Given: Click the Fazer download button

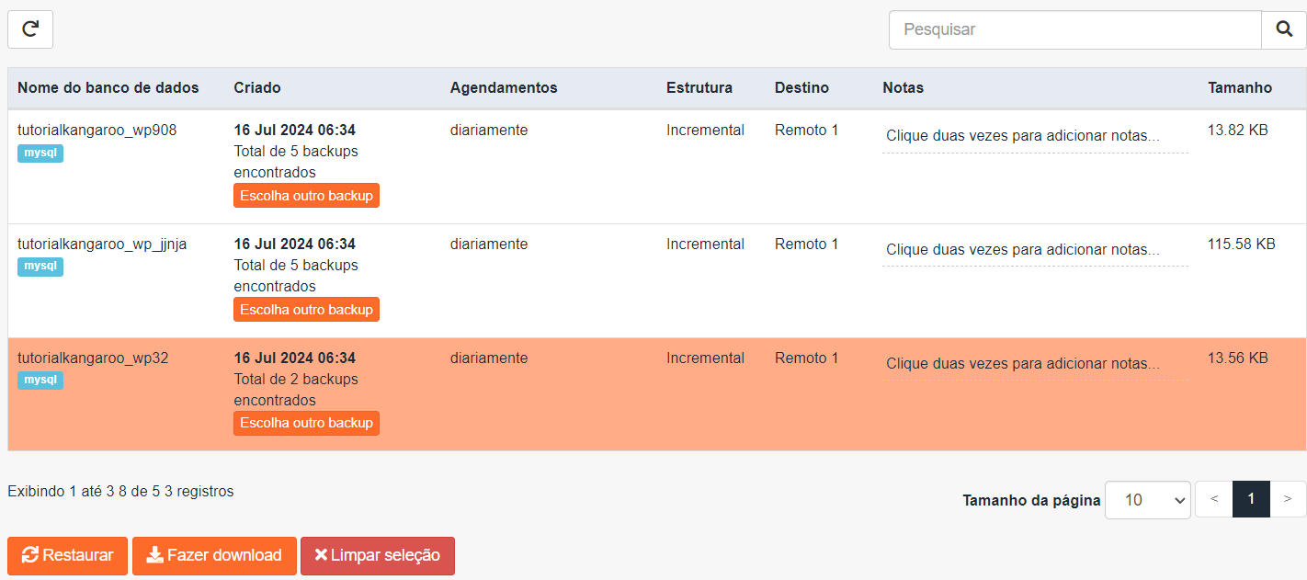Looking at the screenshot, I should [214, 555].
